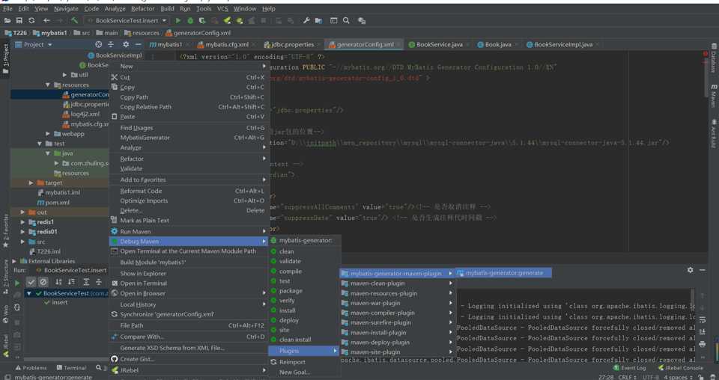The image size is (719, 380).
Task: Click the green Run button in the main toolbar
Action: click(178, 21)
